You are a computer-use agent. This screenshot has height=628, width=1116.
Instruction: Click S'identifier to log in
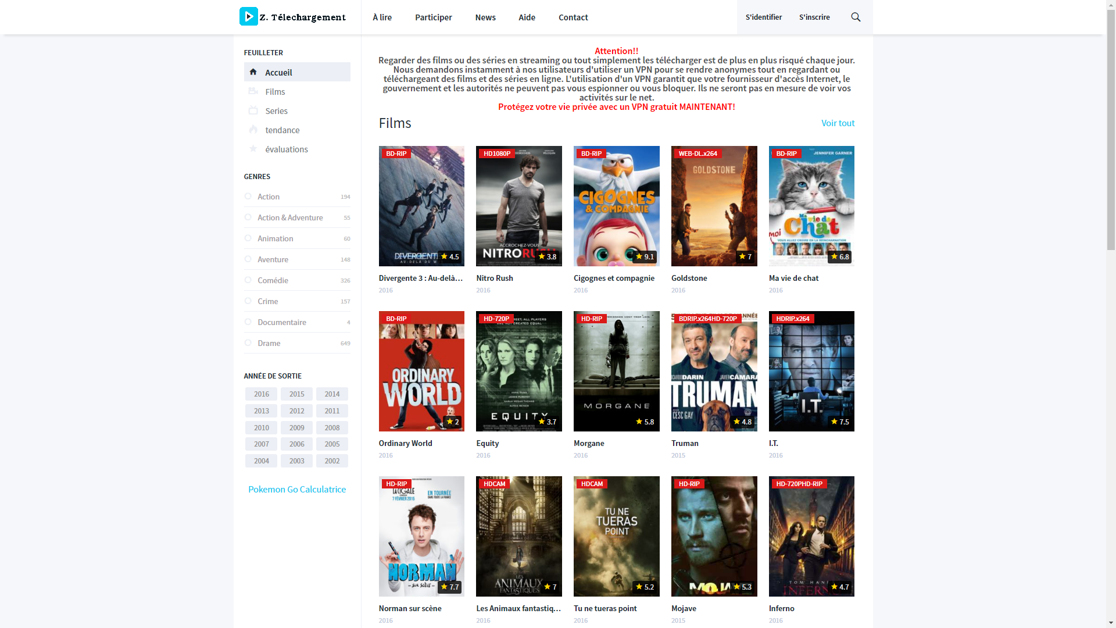click(x=764, y=17)
